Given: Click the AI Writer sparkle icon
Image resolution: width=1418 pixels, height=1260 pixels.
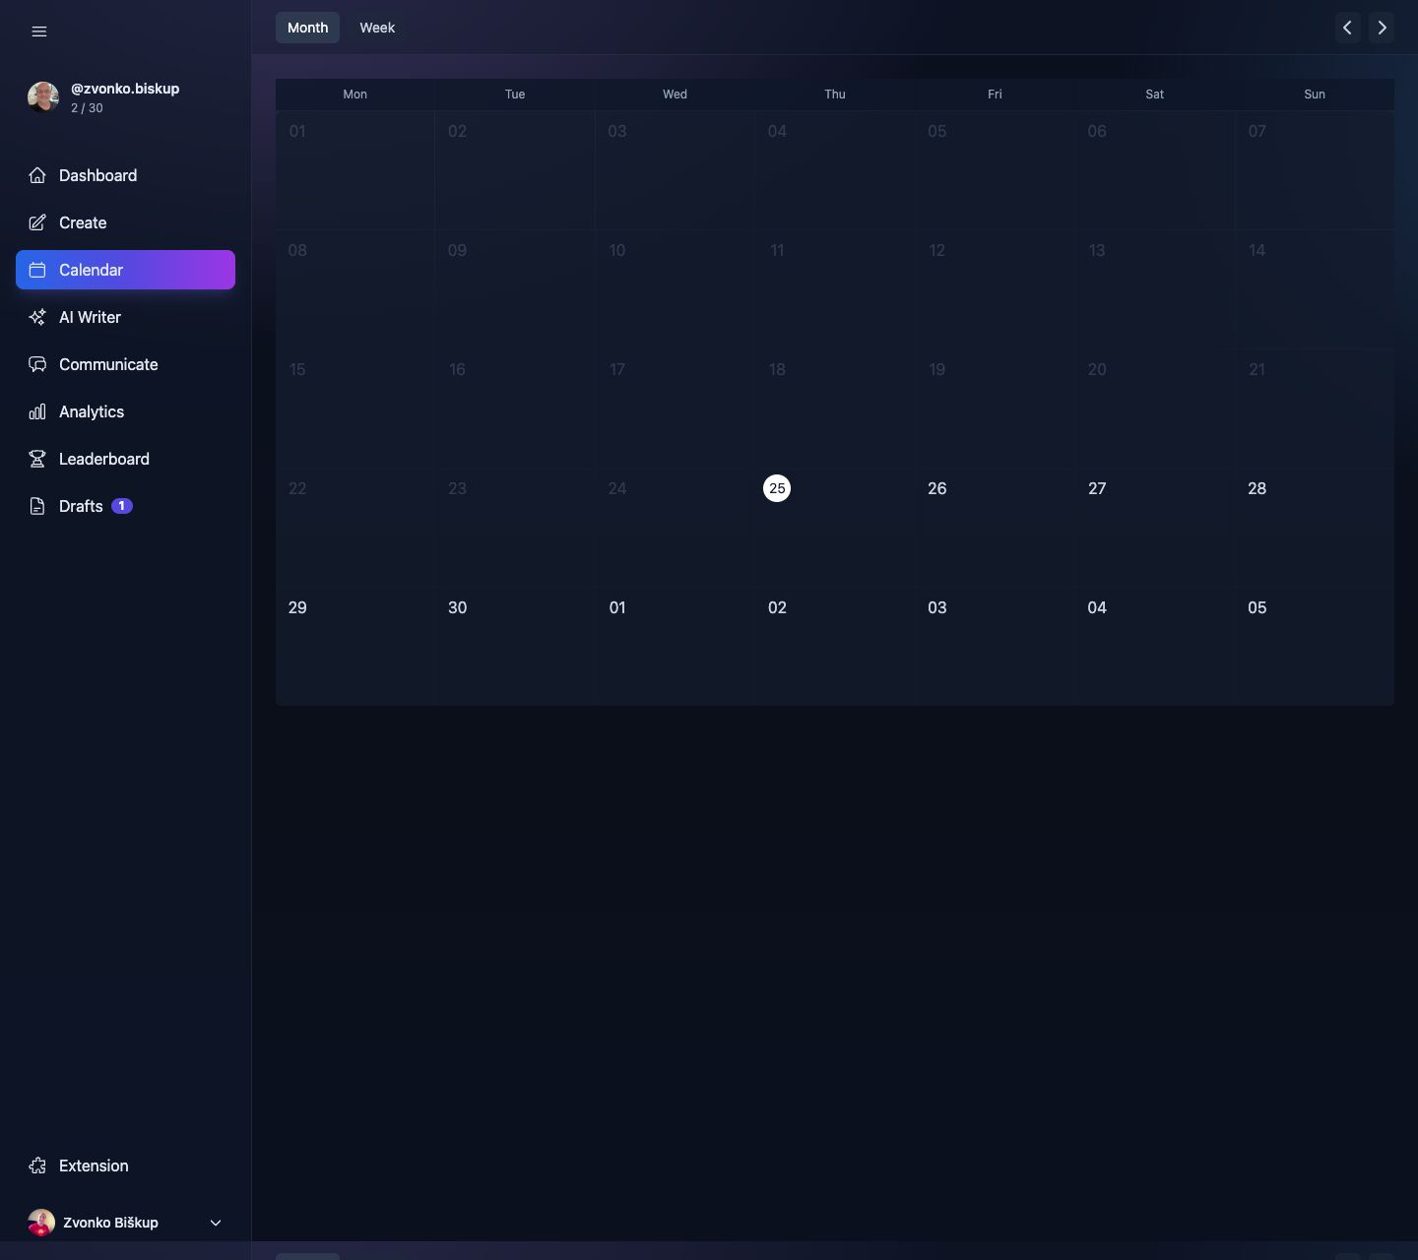Looking at the screenshot, I should coord(37,317).
